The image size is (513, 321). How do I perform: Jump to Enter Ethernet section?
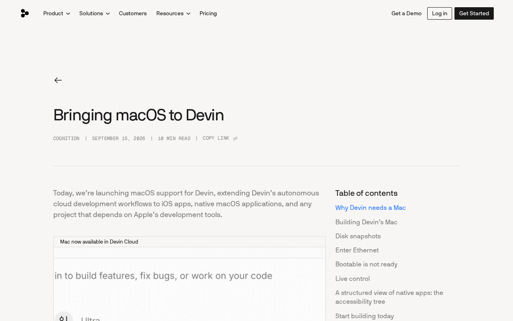[357, 250]
